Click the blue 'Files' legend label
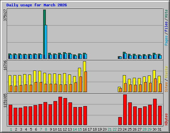This screenshot has width=170, height=133. [x=166, y=27]
